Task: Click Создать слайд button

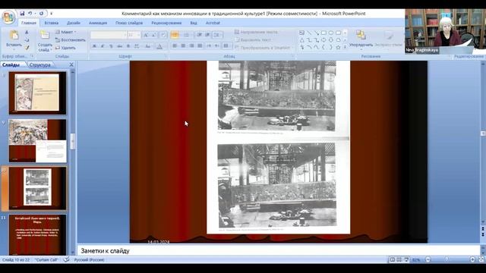Action: pyautogui.click(x=45, y=41)
